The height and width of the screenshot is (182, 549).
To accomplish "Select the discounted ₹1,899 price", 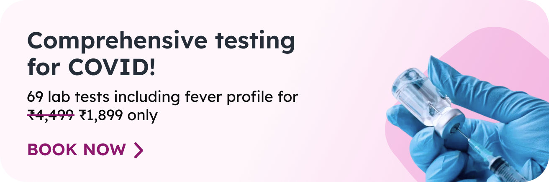I will [x=101, y=115].
